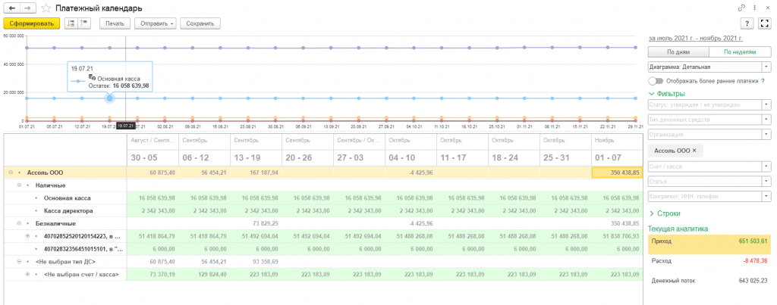The width and height of the screenshot is (777, 305).
Task: Click the forward navigation arrow
Action: point(28,8)
